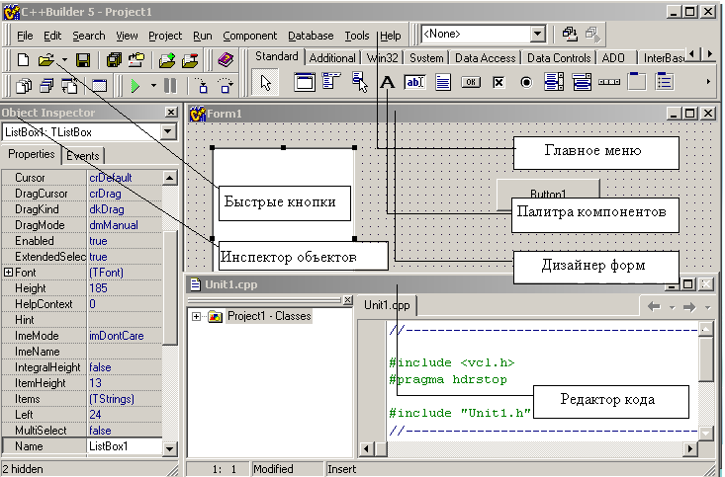Switch to the Additional palette tab

332,58
